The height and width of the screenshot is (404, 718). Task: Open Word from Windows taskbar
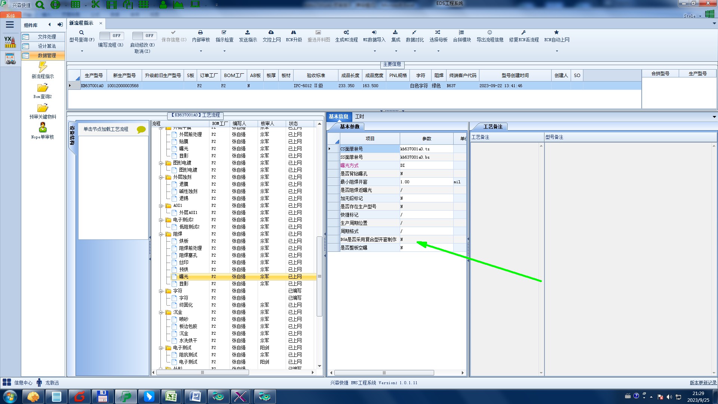coord(195,397)
